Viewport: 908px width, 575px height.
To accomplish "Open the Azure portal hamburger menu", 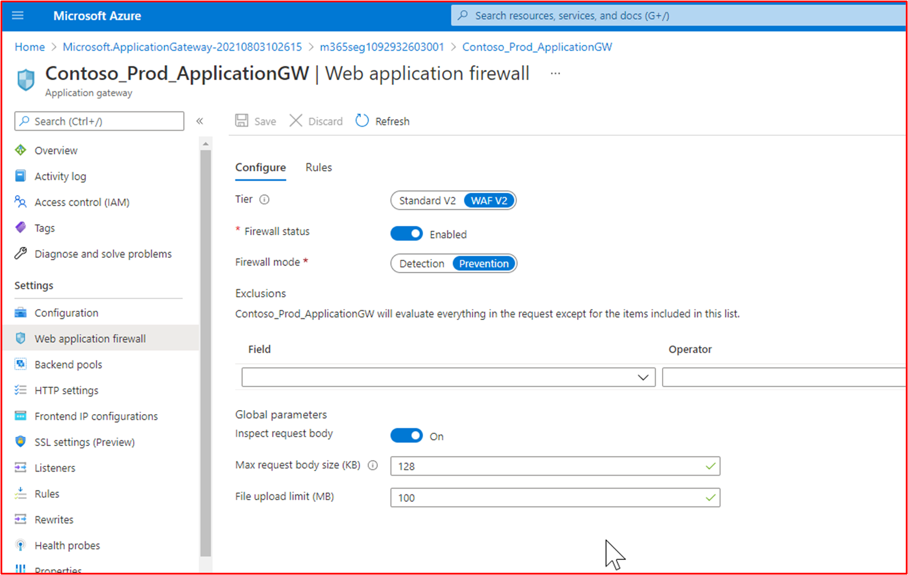I will [x=18, y=16].
